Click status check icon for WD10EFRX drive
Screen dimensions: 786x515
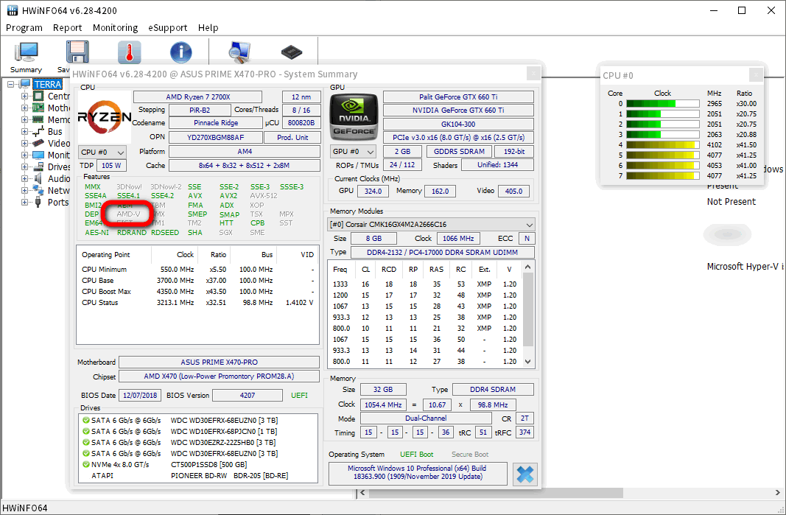click(x=86, y=431)
